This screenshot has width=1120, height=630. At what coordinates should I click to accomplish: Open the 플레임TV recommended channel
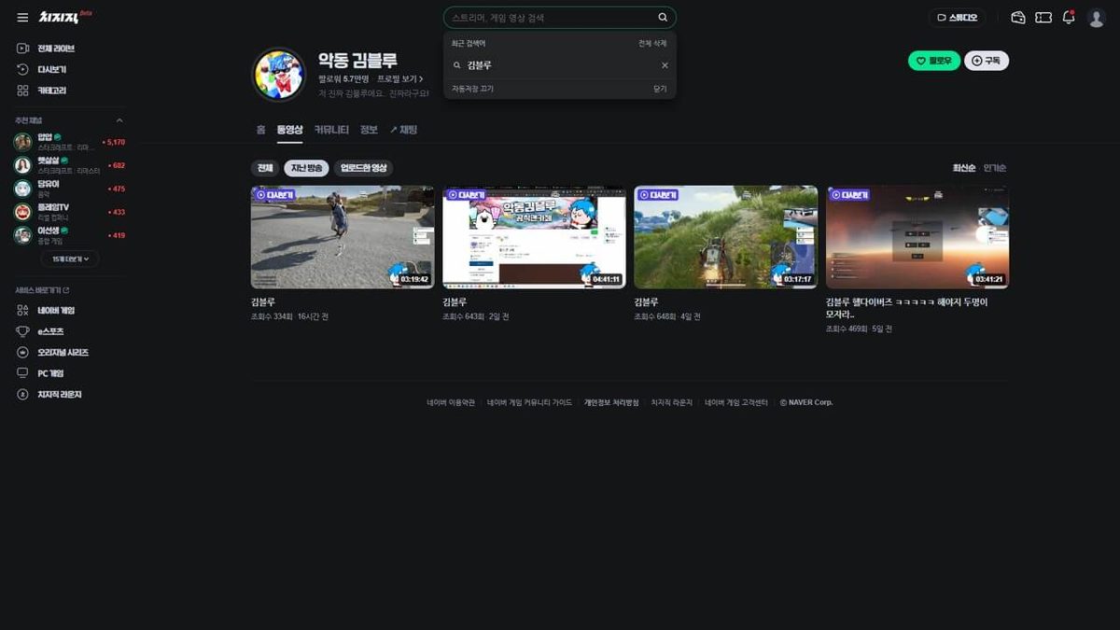(69, 212)
